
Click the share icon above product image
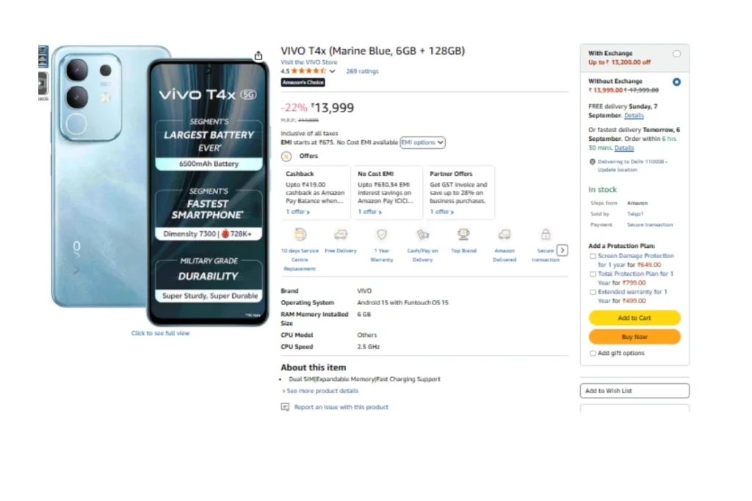coord(258,56)
